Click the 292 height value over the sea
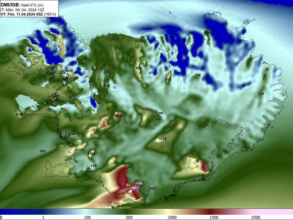Viewport: 293px width, 220px height. pos(42,151)
